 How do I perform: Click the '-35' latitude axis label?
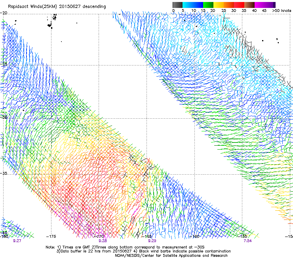point(4,173)
